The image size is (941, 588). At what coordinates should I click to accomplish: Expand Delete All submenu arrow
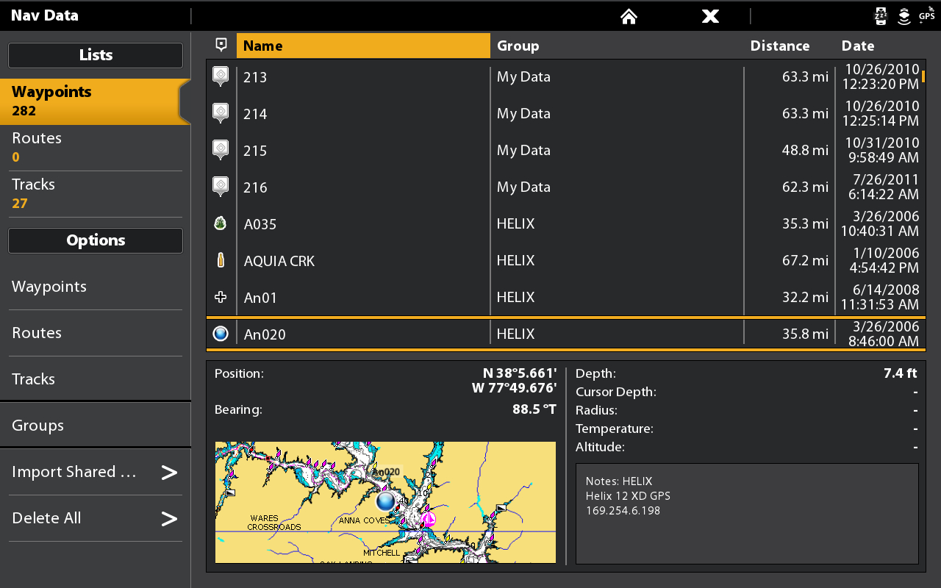point(169,519)
